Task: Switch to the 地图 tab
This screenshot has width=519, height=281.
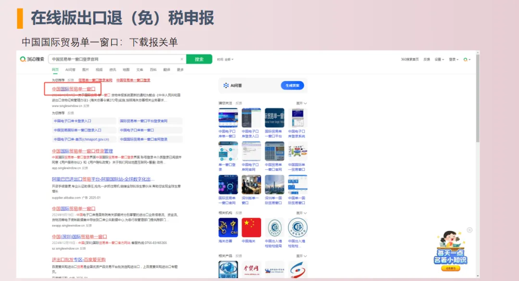Action: click(126, 70)
